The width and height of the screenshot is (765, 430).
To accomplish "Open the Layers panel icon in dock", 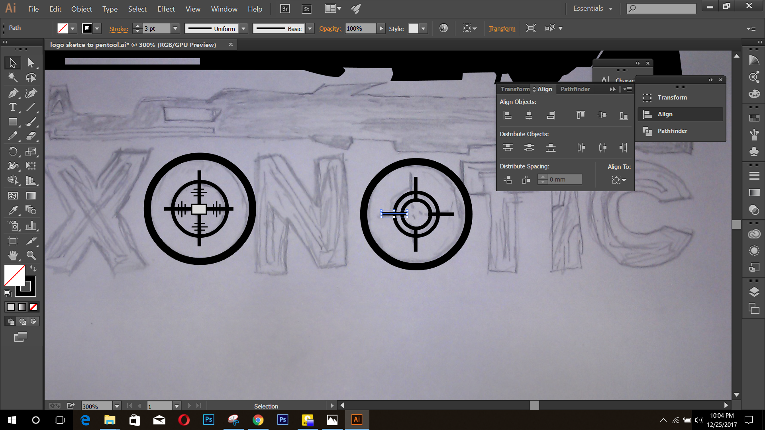I will pos(754,292).
